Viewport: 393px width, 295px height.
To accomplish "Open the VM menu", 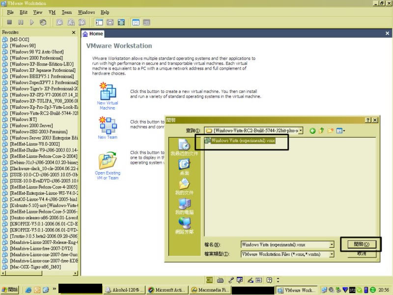I will point(52,12).
